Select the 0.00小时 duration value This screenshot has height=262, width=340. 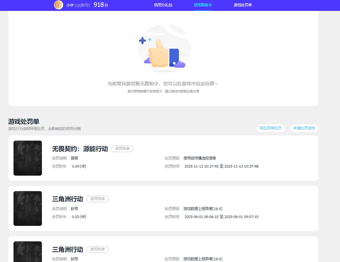pos(79,166)
